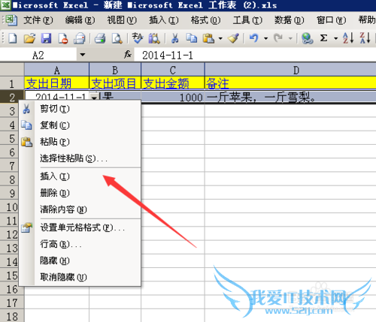Choose 隐藏(H) in context menu

point(80,260)
